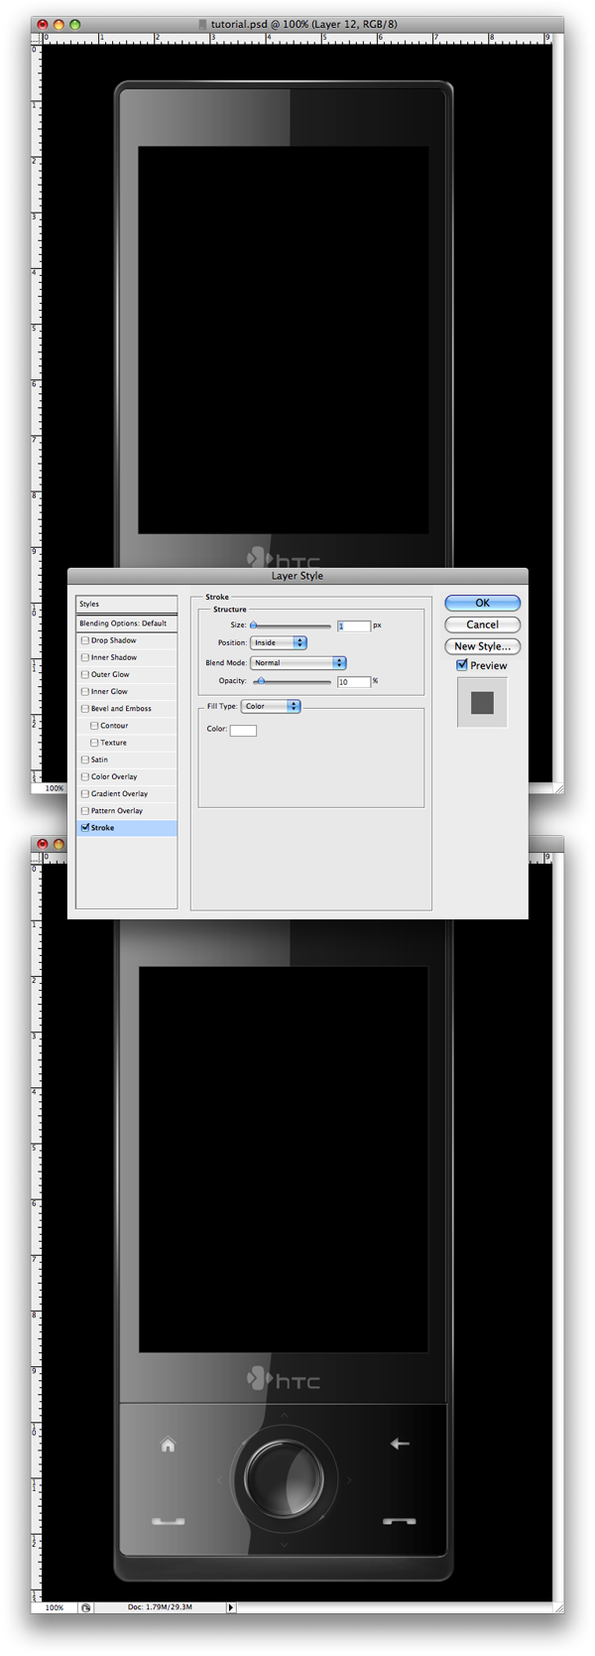The width and height of the screenshot is (595, 1656).
Task: Click the green call key icon on the phone
Action: point(168,1520)
